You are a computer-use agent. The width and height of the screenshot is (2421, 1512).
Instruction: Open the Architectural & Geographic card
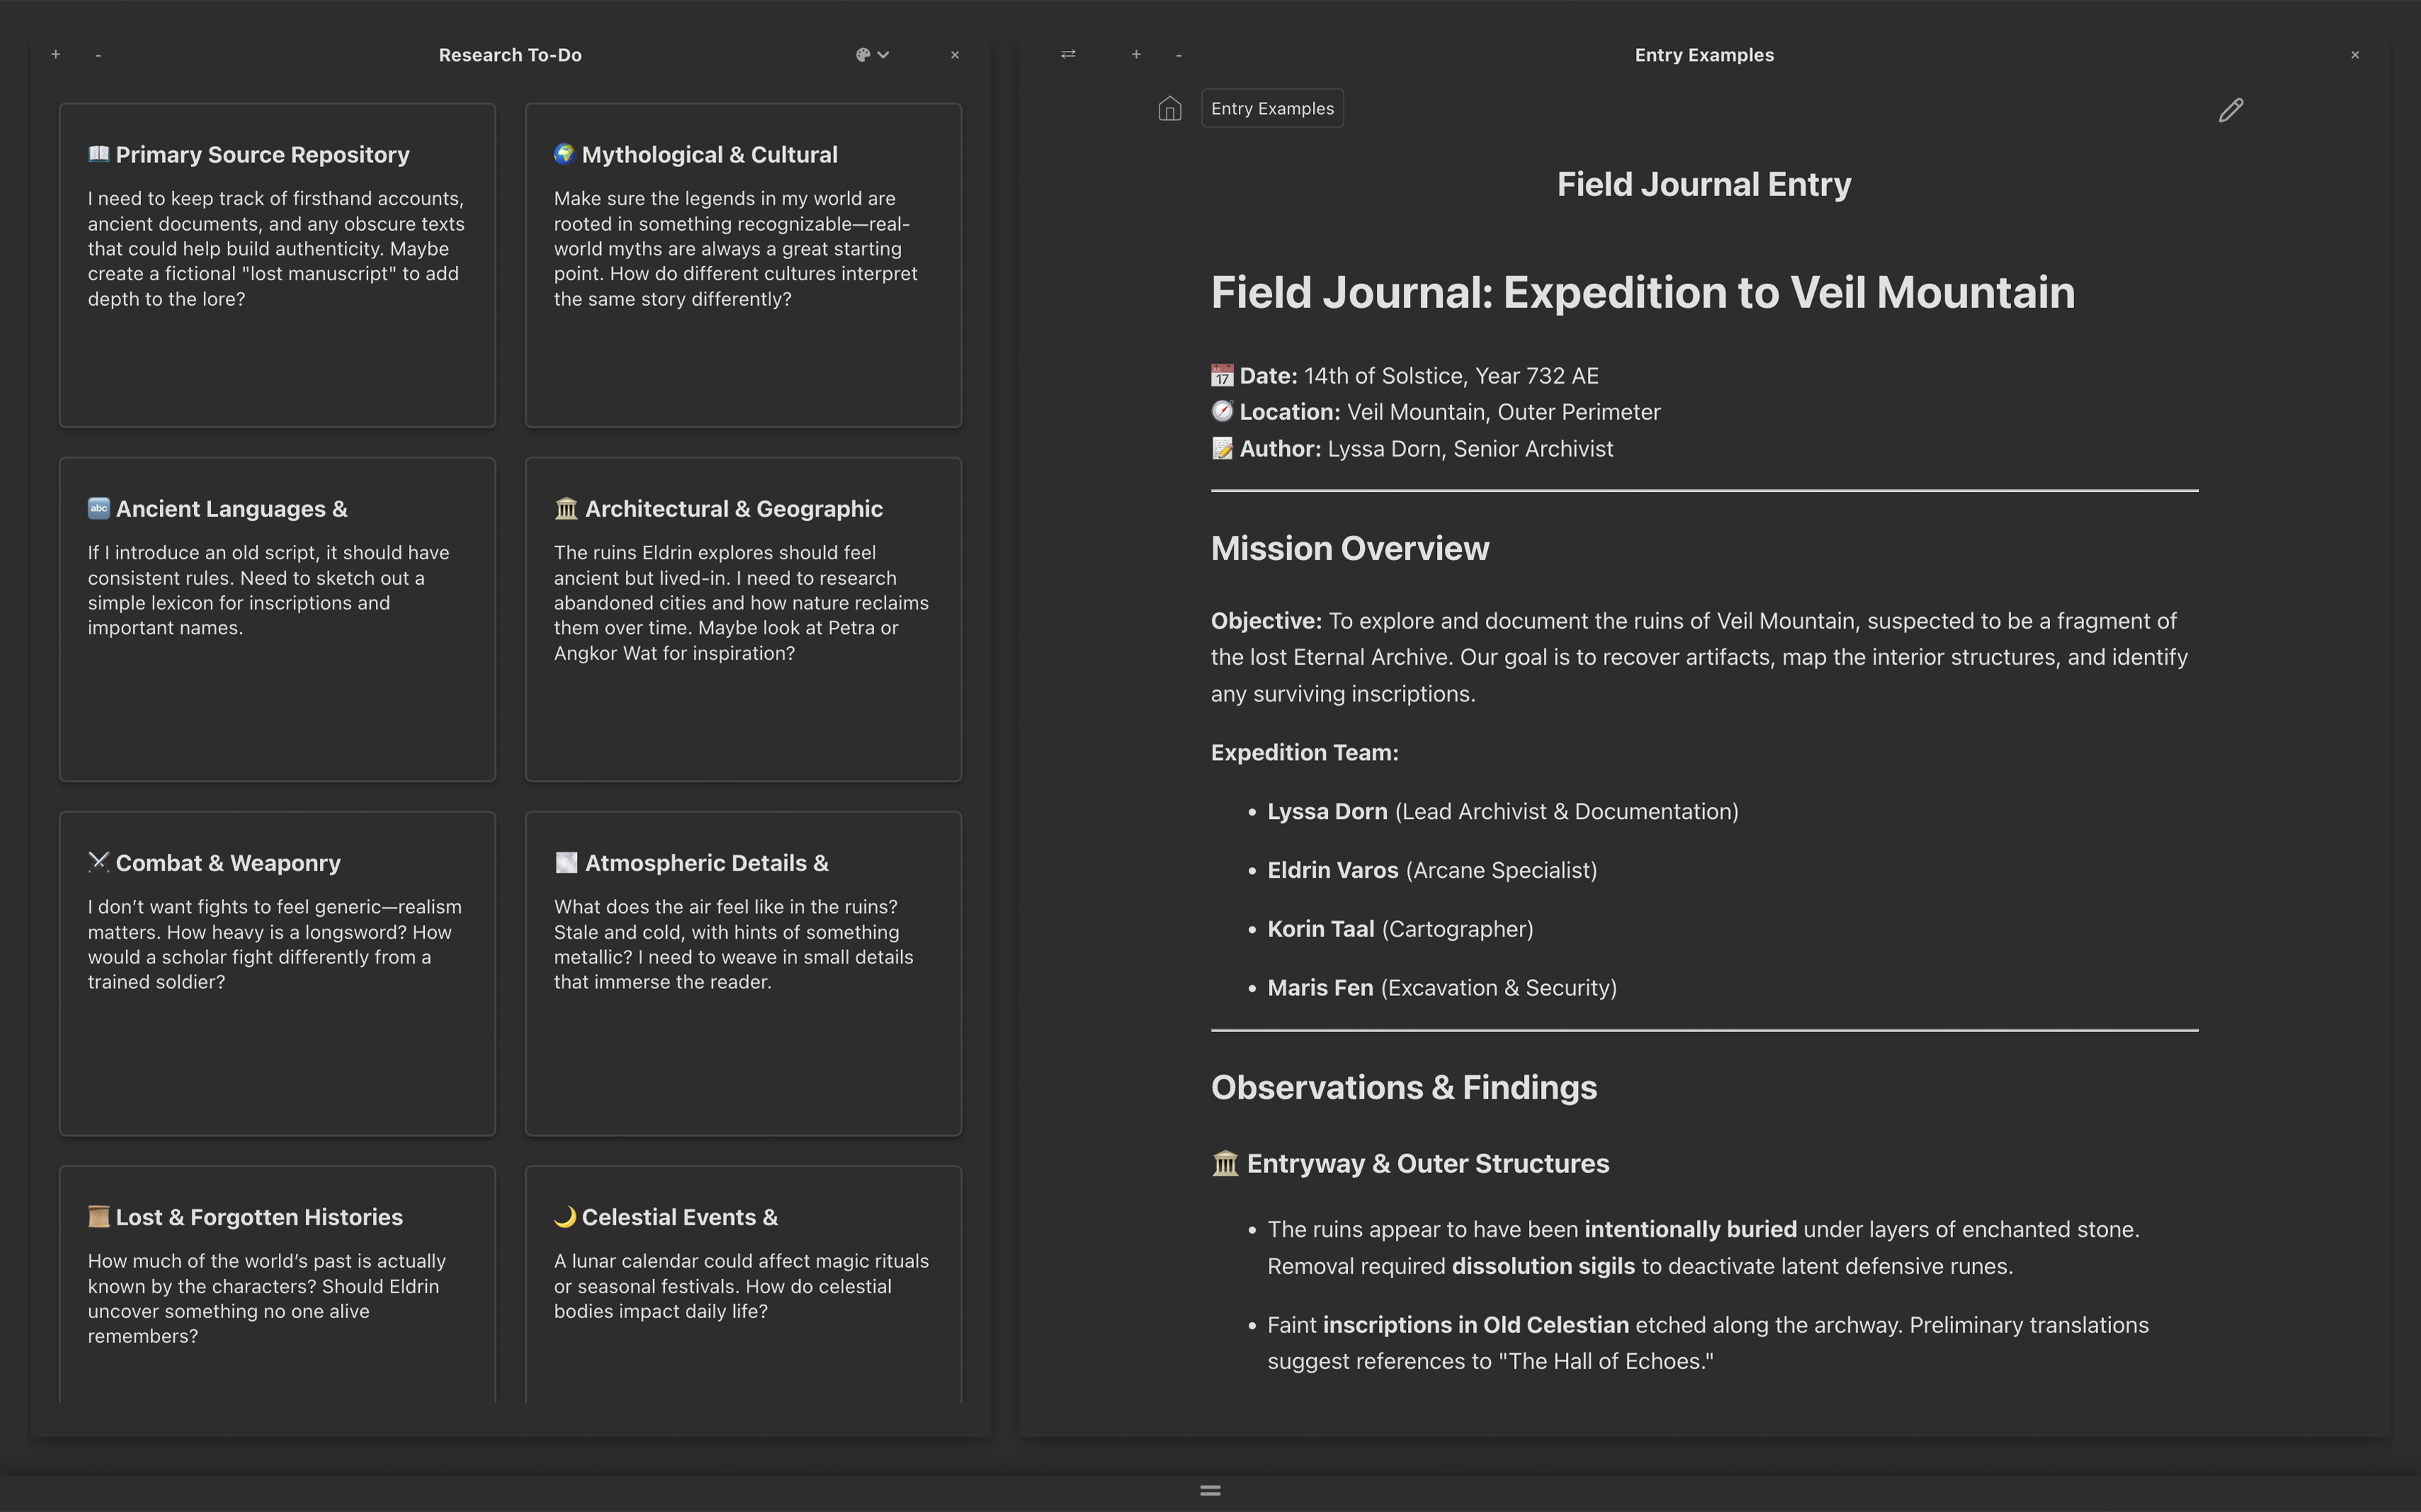pos(743,619)
